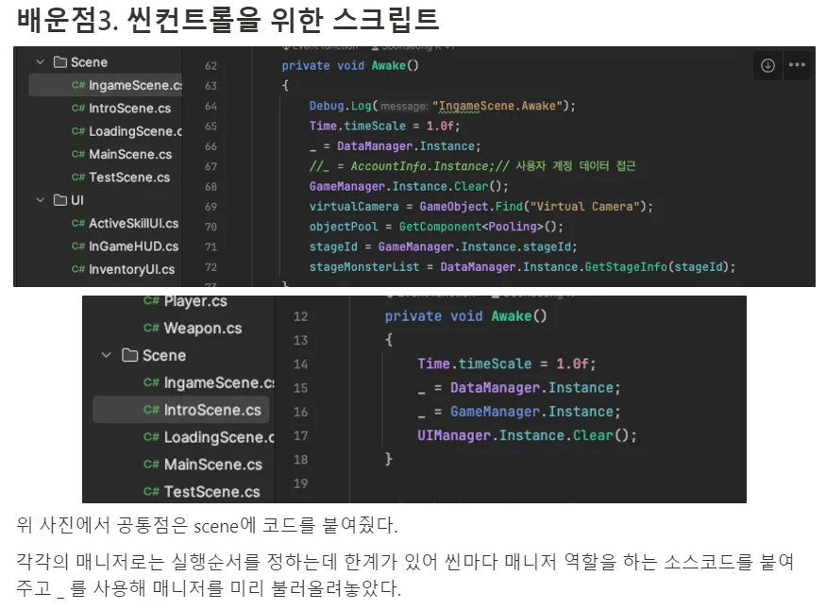Click UIManager.Instance.Clear() line
Image resolution: width=826 pixels, height=610 pixels.
(527, 435)
